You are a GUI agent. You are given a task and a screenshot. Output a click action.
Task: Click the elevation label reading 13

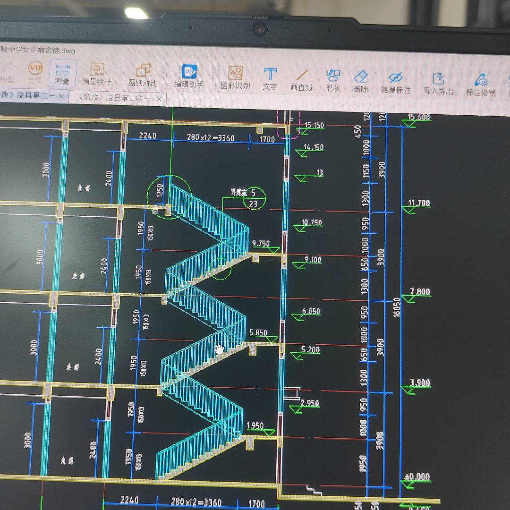point(320,172)
